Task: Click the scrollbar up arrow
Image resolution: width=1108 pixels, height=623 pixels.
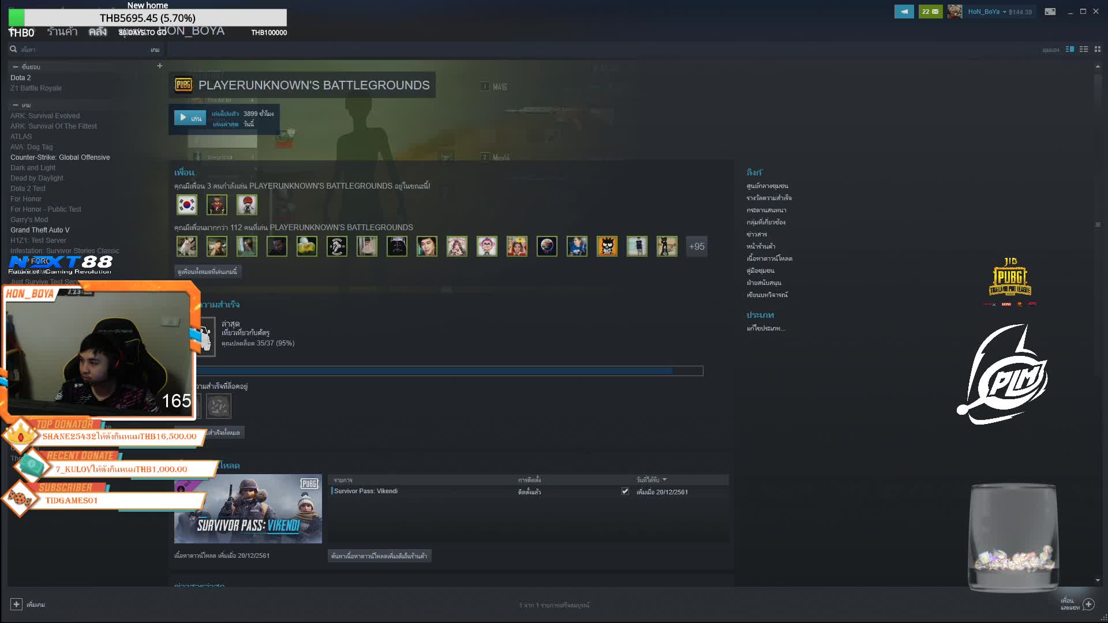Action: click(x=1098, y=67)
